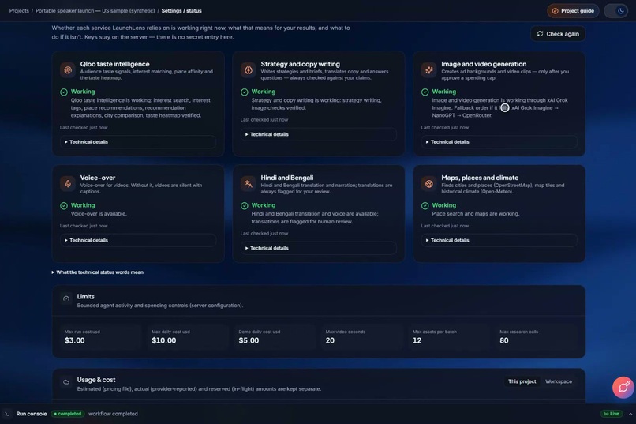Expand Technical details in Voice-over card
The width and height of the screenshot is (636, 424).
point(138,240)
